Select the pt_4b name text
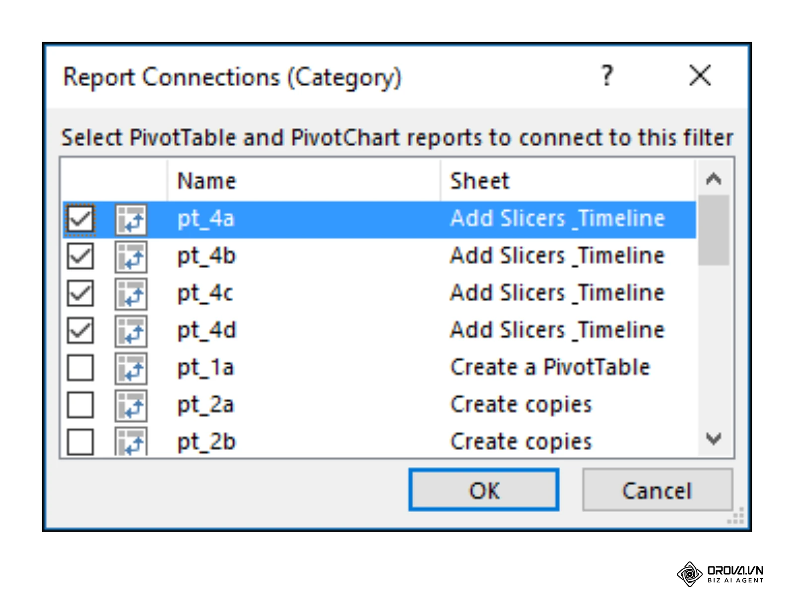Screen dimensions: 794x607 [206, 256]
